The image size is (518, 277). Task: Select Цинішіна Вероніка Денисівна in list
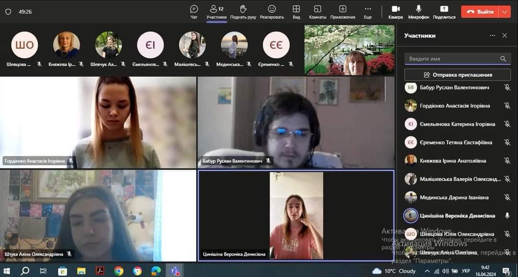coord(458,216)
